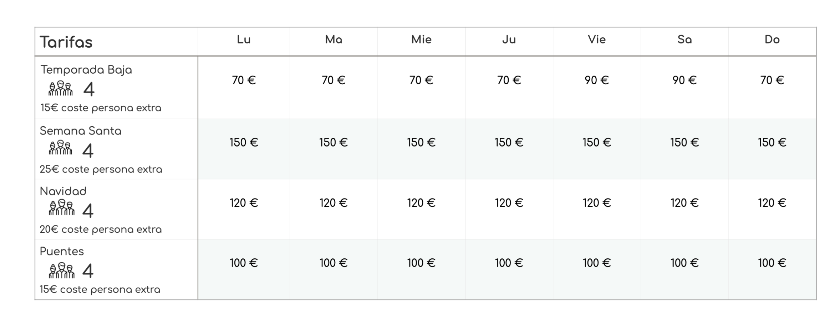Viewport: 840px width, 332px height.
Task: Click the people icon under Puentes
Action: 62,270
